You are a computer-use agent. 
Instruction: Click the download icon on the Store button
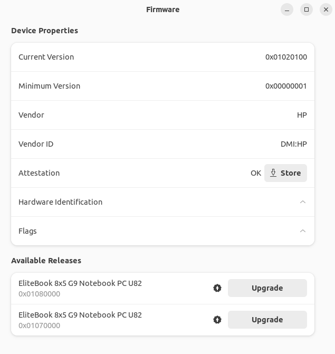click(273, 173)
